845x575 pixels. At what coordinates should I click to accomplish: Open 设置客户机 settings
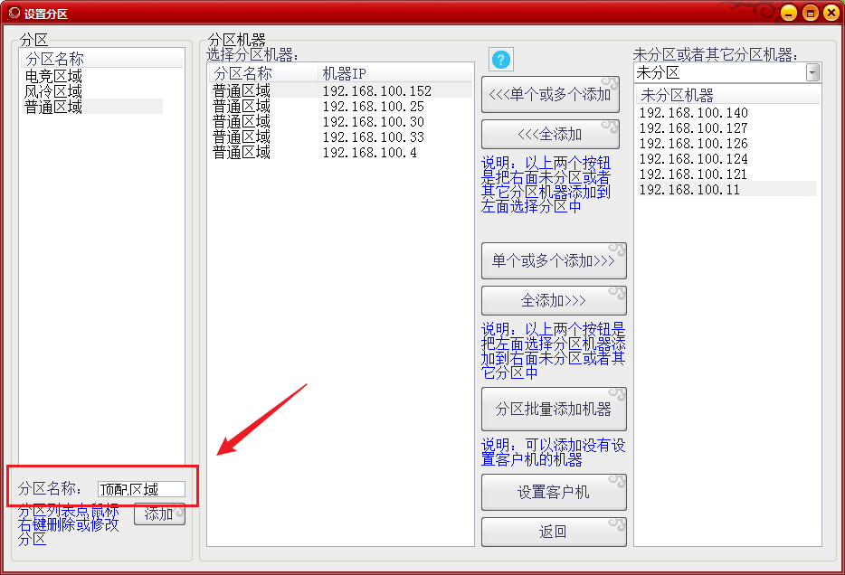[x=553, y=492]
